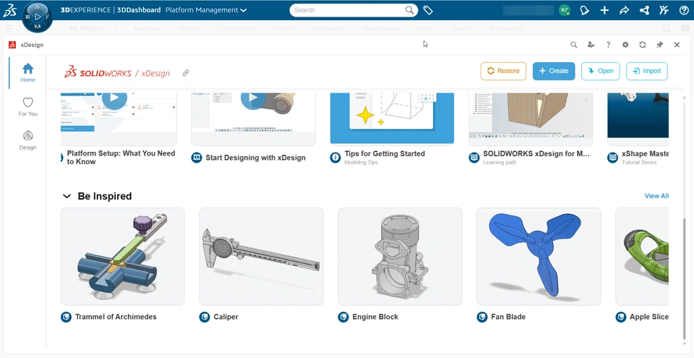
Task: Open Tips for Getting Started card
Action: pyautogui.click(x=392, y=119)
